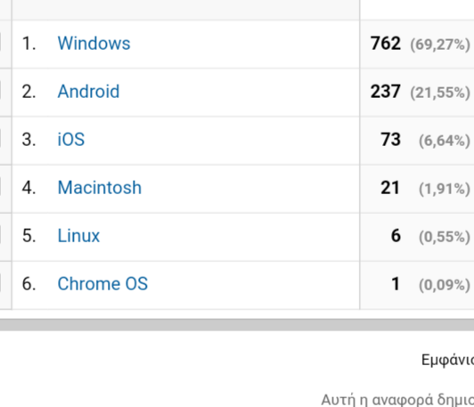Open the Windows operating system link
This screenshot has width=474, height=407.
click(x=94, y=44)
